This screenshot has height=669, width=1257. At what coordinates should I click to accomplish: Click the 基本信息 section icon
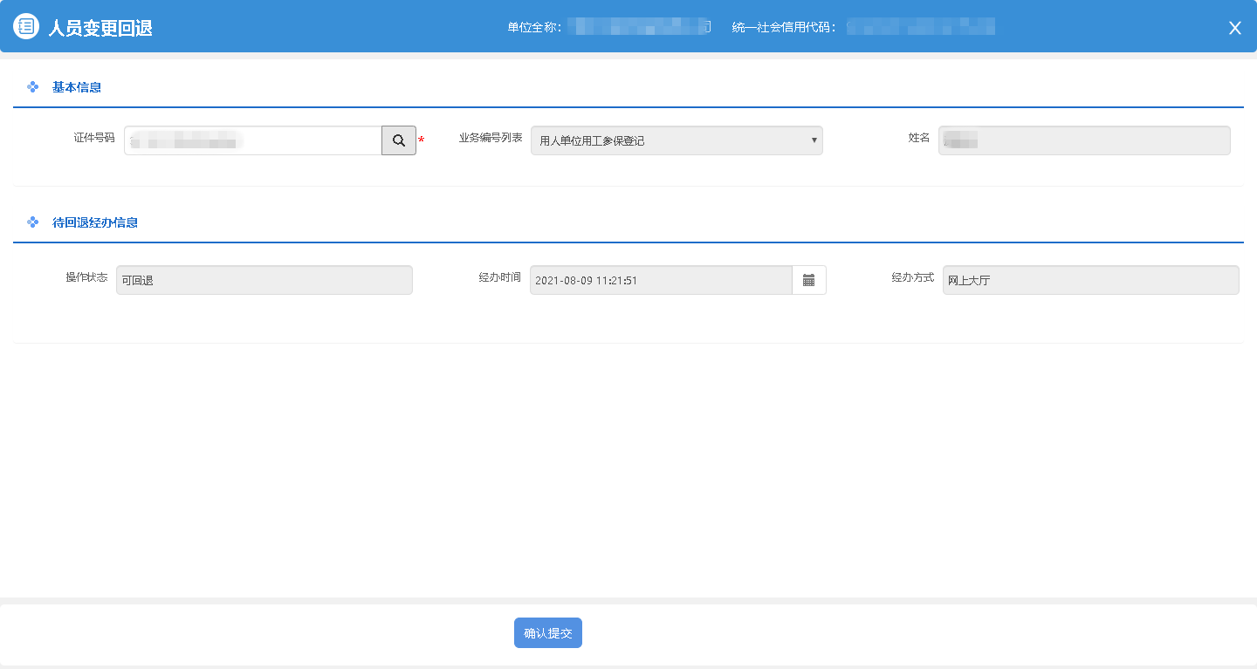click(x=33, y=87)
